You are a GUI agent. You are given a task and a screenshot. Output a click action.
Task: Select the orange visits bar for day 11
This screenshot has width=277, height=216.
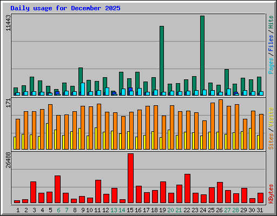coord(99,126)
